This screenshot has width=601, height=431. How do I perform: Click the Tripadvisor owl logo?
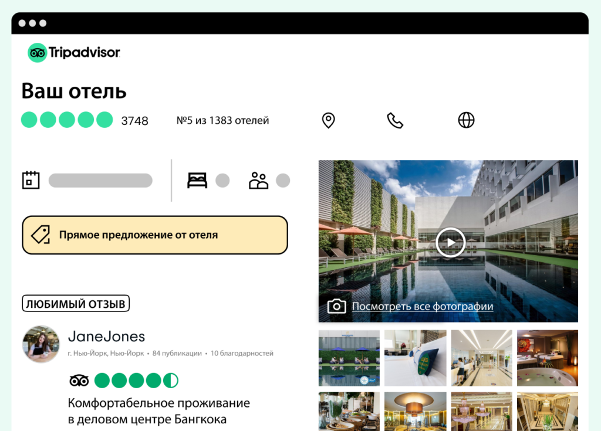click(x=37, y=53)
